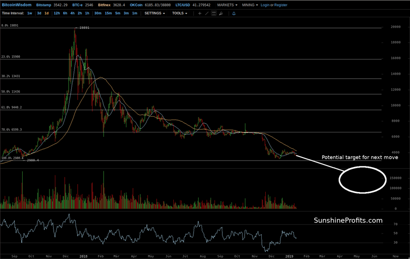Open the SETTINGS dropdown

point(155,13)
